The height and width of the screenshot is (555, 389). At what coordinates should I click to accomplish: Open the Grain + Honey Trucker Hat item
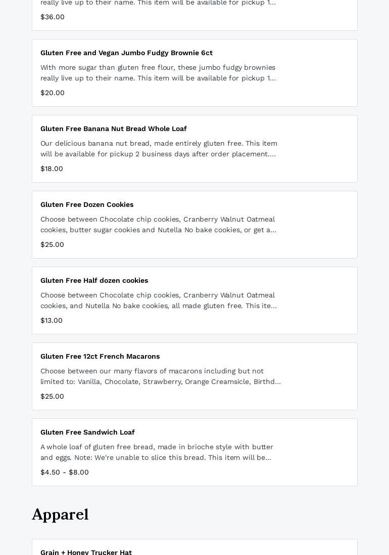[86, 552]
